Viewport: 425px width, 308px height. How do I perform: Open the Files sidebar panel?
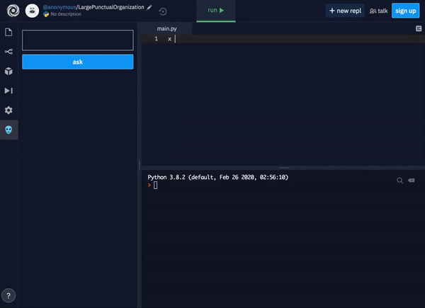8,32
